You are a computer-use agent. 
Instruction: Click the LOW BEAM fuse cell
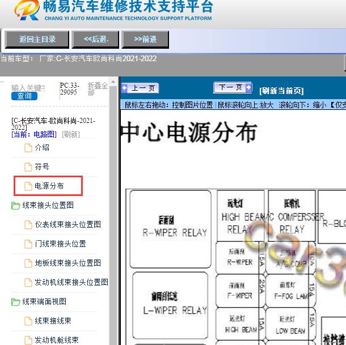click(x=290, y=324)
